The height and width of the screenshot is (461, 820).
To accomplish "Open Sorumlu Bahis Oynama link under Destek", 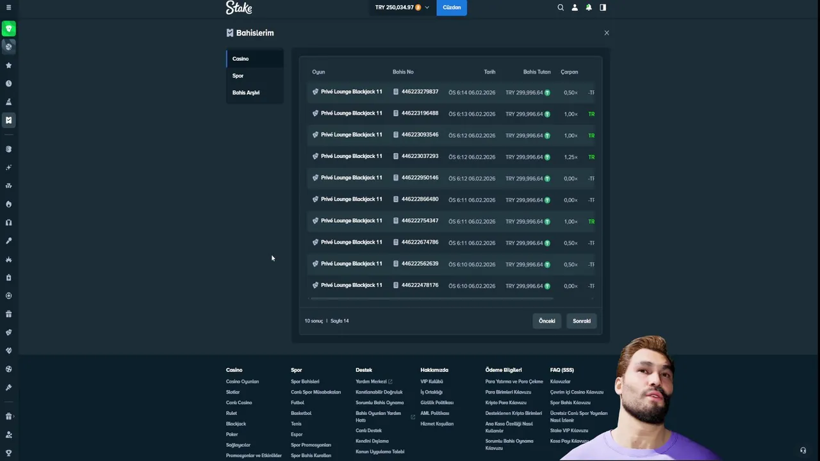I will point(380,403).
